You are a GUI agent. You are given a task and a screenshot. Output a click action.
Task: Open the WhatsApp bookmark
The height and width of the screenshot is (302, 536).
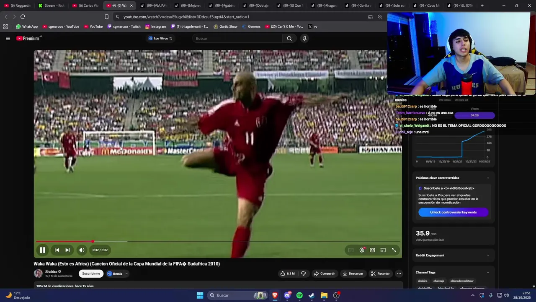click(27, 26)
